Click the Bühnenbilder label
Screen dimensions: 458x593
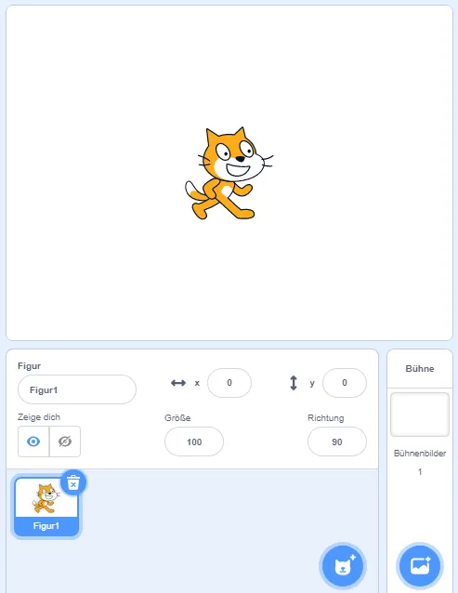point(420,453)
